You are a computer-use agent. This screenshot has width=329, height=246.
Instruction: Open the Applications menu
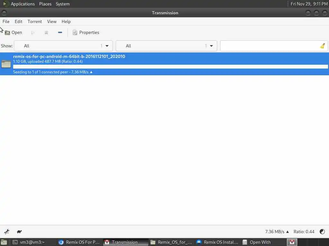(x=19, y=4)
